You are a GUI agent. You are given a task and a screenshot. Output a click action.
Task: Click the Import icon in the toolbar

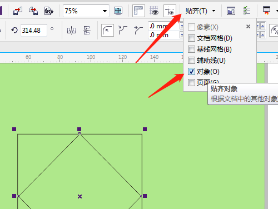tap(18, 11)
